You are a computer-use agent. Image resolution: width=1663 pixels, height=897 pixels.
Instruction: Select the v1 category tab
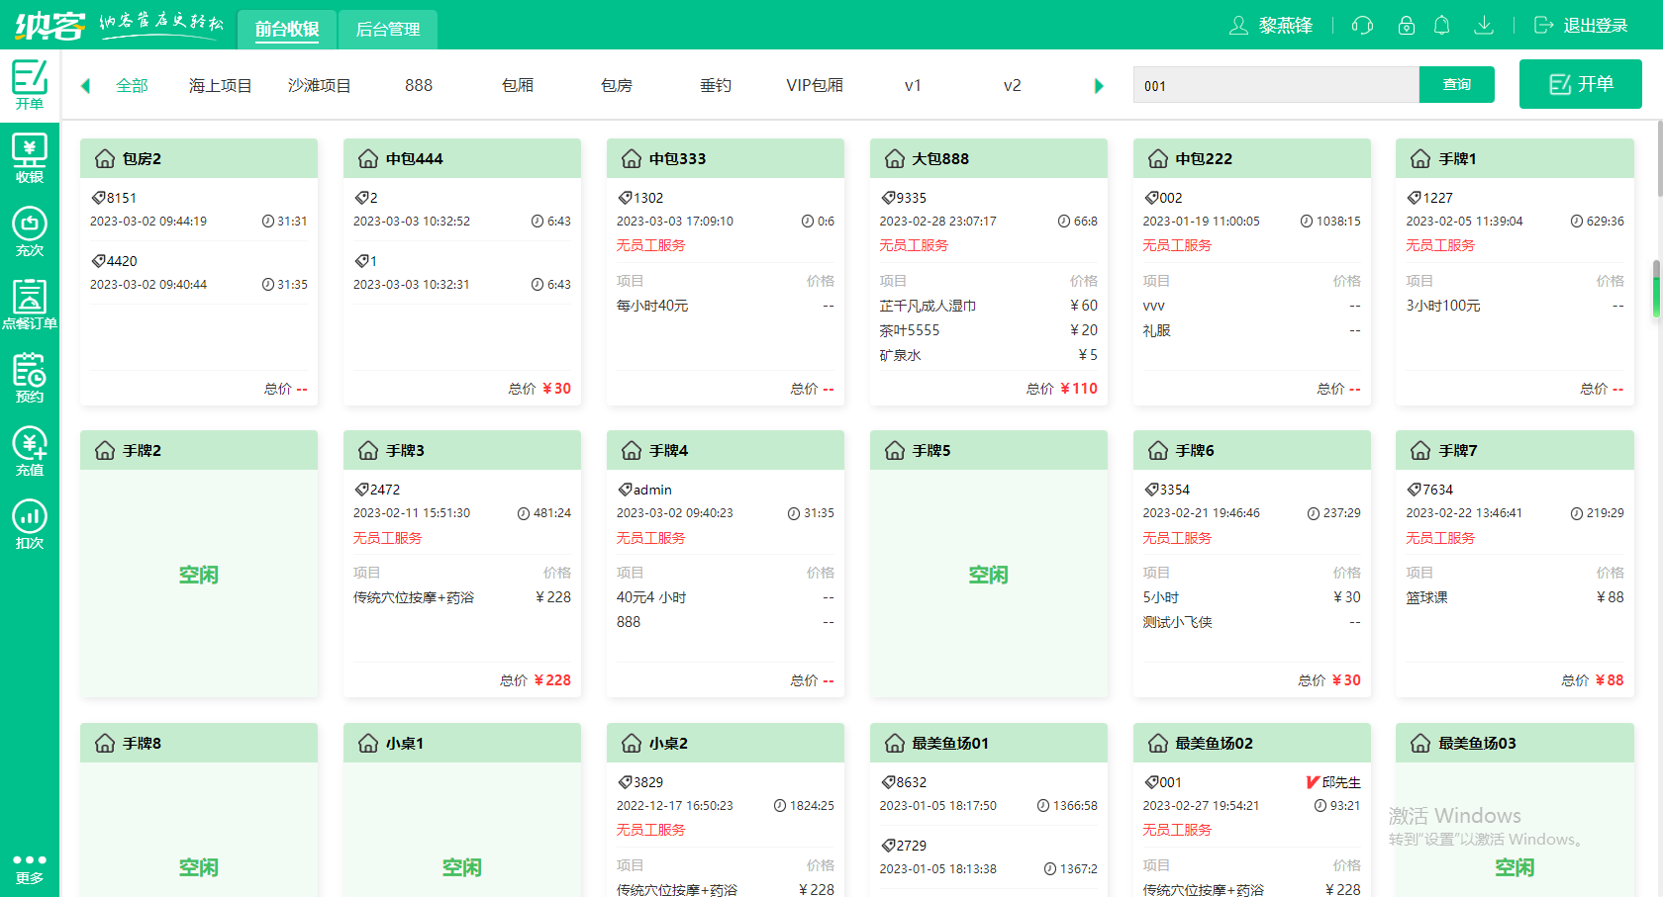point(913,85)
